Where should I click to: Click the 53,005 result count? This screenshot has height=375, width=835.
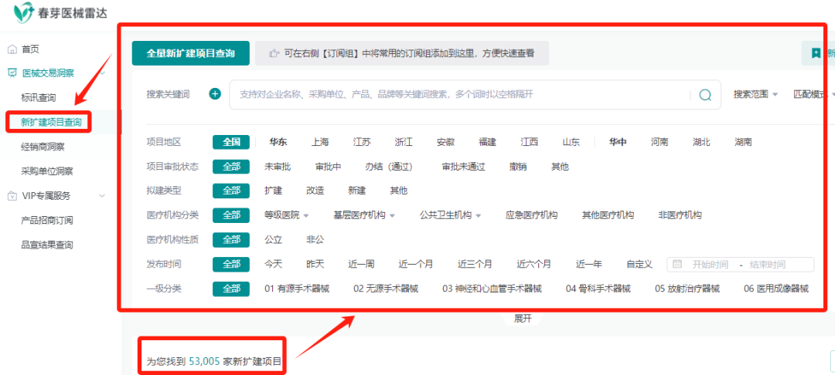(x=204, y=362)
